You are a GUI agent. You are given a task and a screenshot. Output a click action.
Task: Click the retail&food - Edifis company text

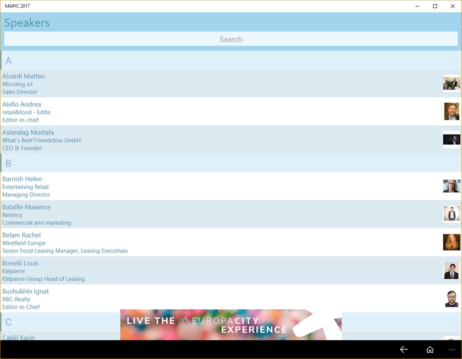26,112
